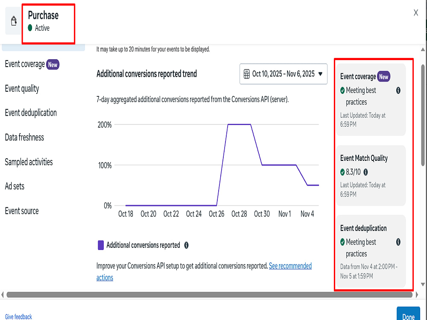Image resolution: width=427 pixels, height=320 pixels.
Task: Click the scroll down arrow of the vertical scrollbar
Action: (423, 285)
